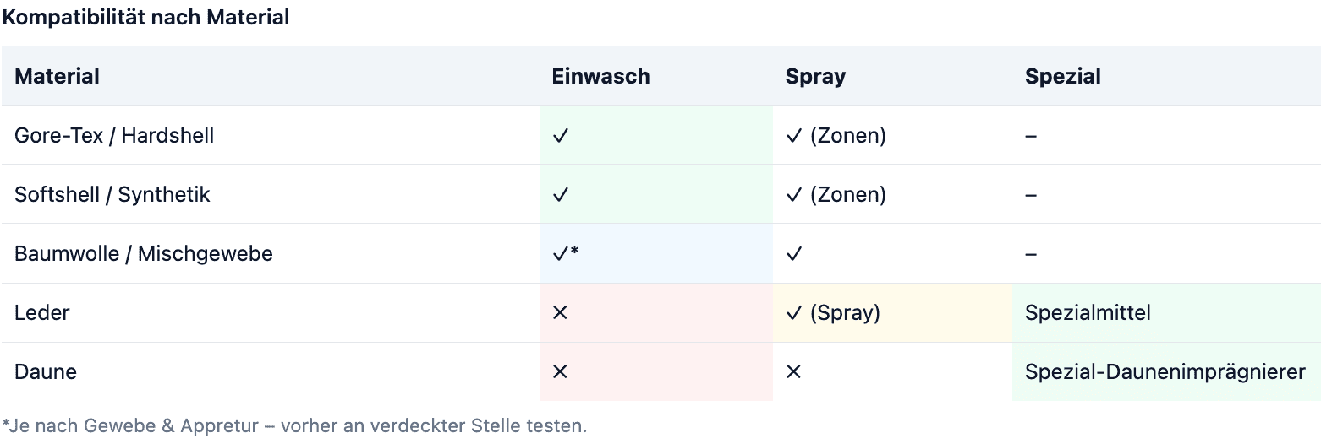Select the Spezial column header
1321x444 pixels.
(x=1063, y=76)
